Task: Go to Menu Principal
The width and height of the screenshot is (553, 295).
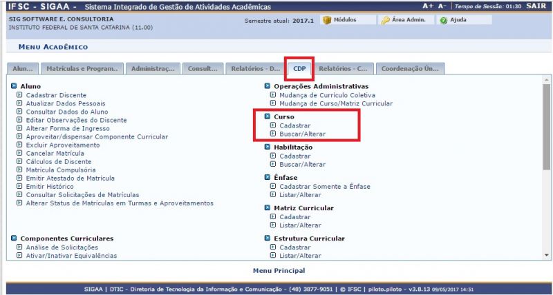Action: point(279,271)
